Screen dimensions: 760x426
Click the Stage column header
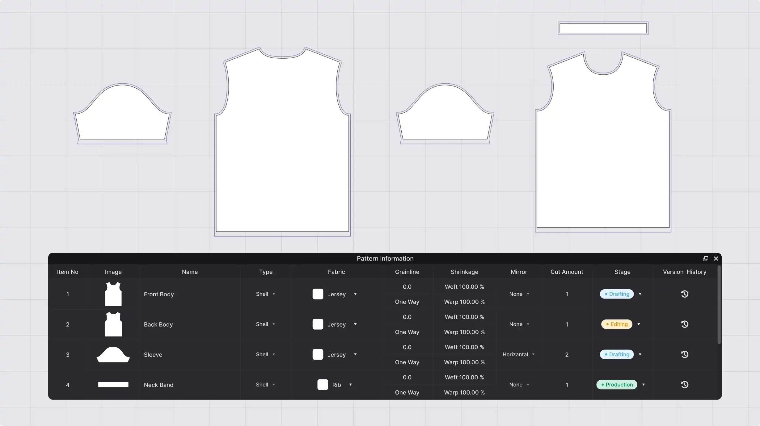(x=622, y=272)
